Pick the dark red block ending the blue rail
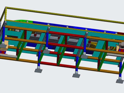 click(x=121, y=34)
